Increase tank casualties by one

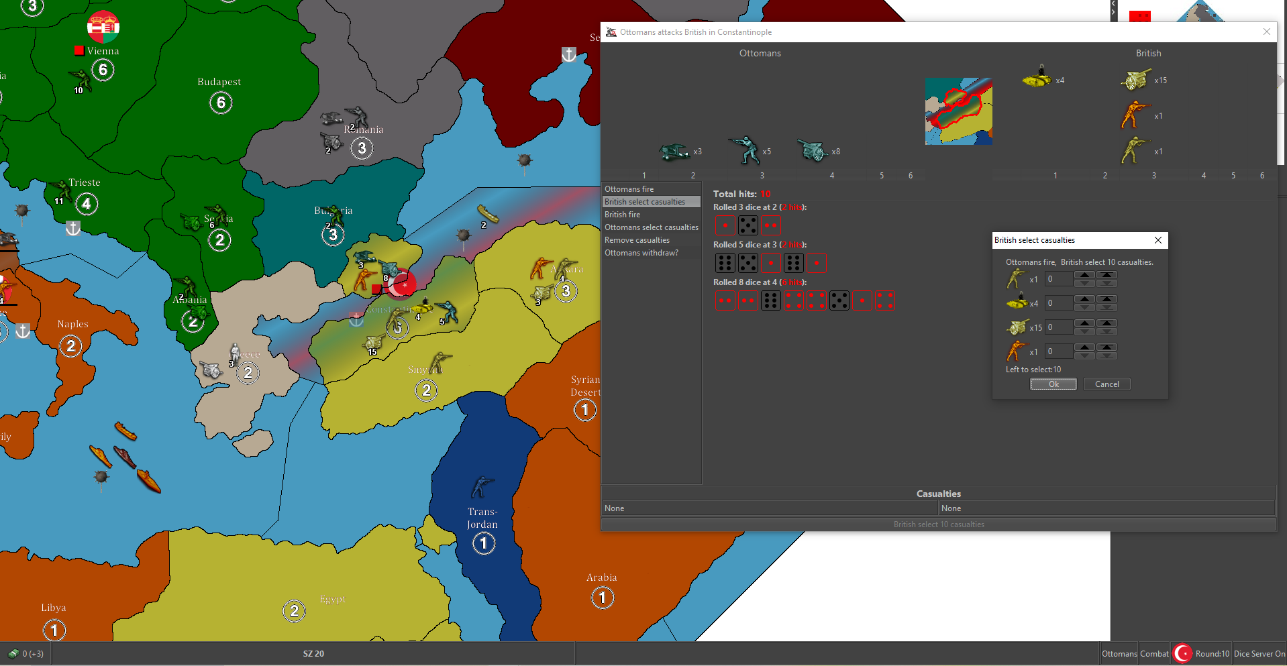click(x=1084, y=300)
